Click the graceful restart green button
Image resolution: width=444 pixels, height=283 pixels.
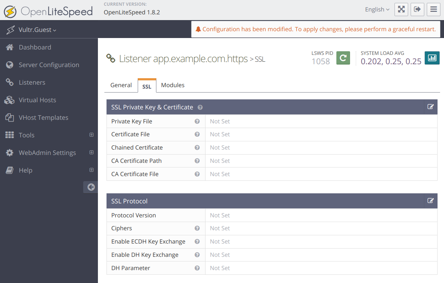pos(343,58)
